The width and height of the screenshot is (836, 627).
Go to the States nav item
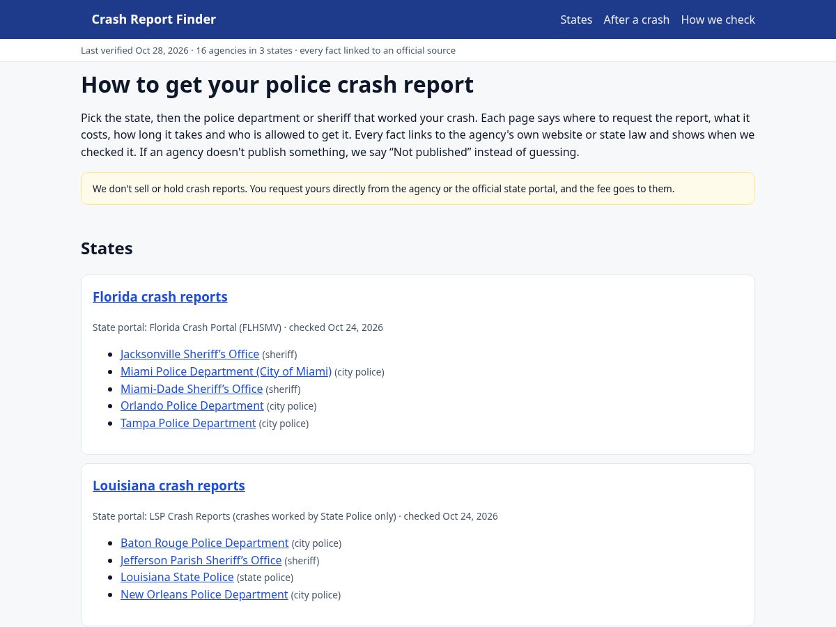tap(576, 20)
